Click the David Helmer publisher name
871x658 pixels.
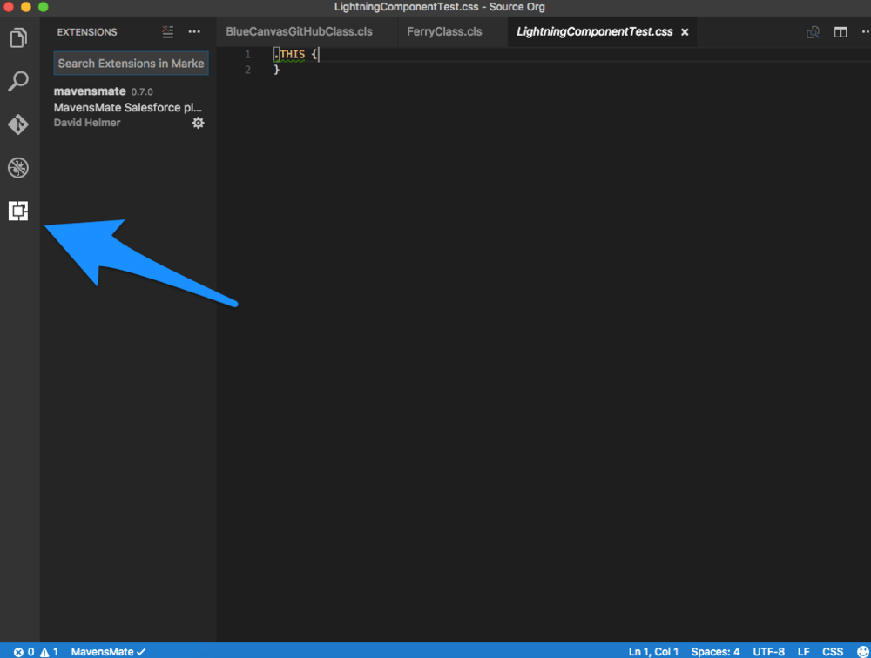coord(87,123)
